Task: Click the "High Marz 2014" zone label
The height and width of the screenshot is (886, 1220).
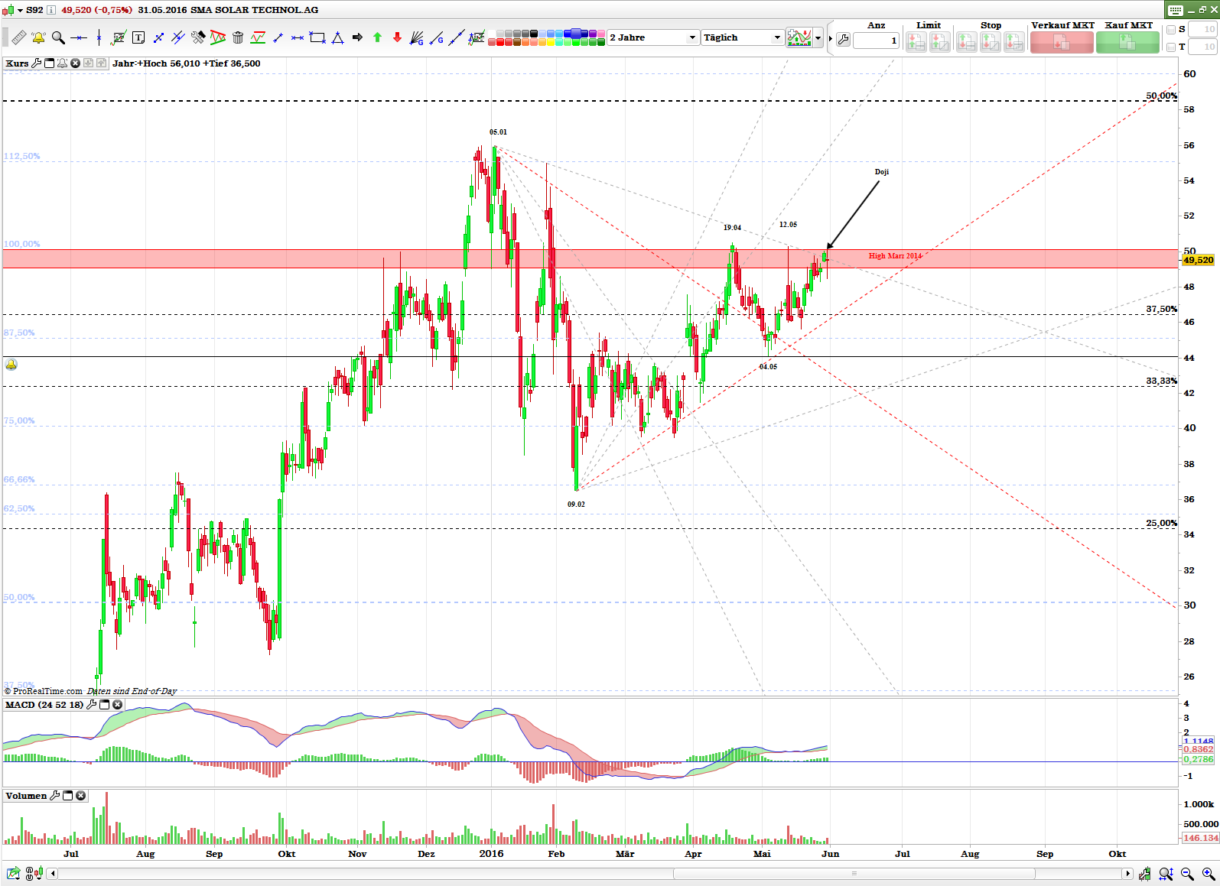Action: [895, 256]
